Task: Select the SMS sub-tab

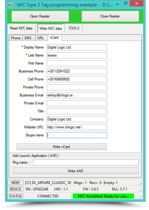Action: click(28, 38)
